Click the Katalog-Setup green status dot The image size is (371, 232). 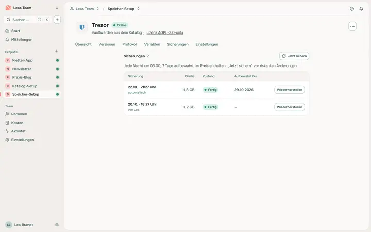pos(57,86)
